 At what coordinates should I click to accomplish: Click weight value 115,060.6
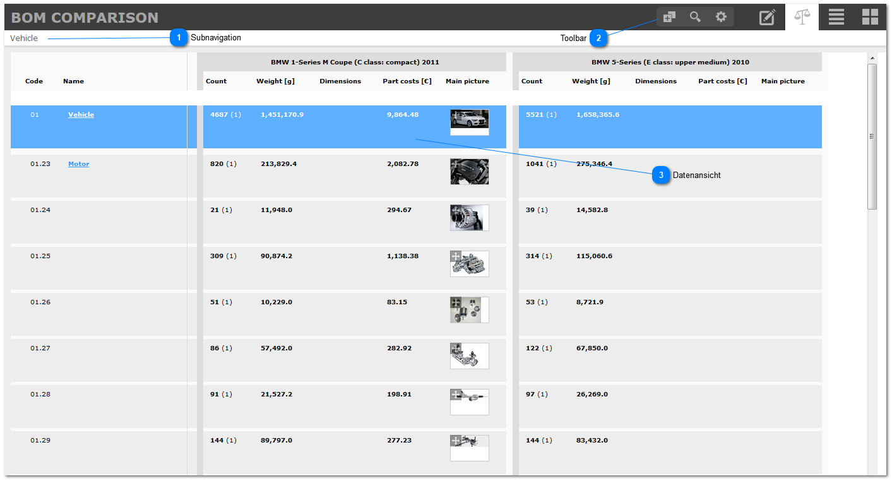click(x=594, y=256)
